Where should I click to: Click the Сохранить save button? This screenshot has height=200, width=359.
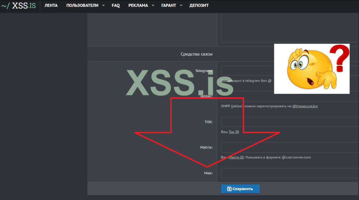240,189
